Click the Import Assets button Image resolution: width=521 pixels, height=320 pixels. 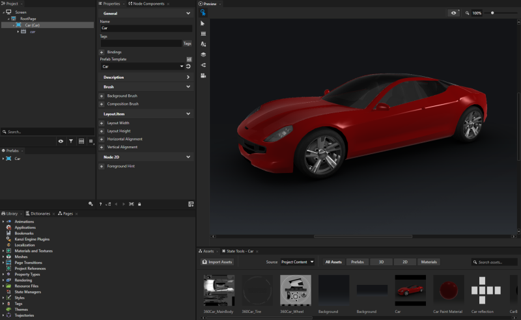click(218, 262)
